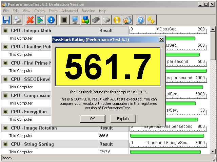Click the chip icon beside CPU - Integer Math
Image resolution: width=217 pixels, height=162 pixels.
click(x=5, y=30)
